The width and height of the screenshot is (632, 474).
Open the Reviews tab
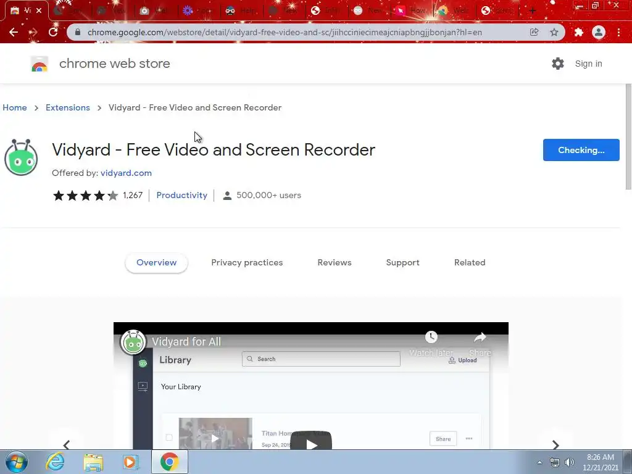point(335,262)
